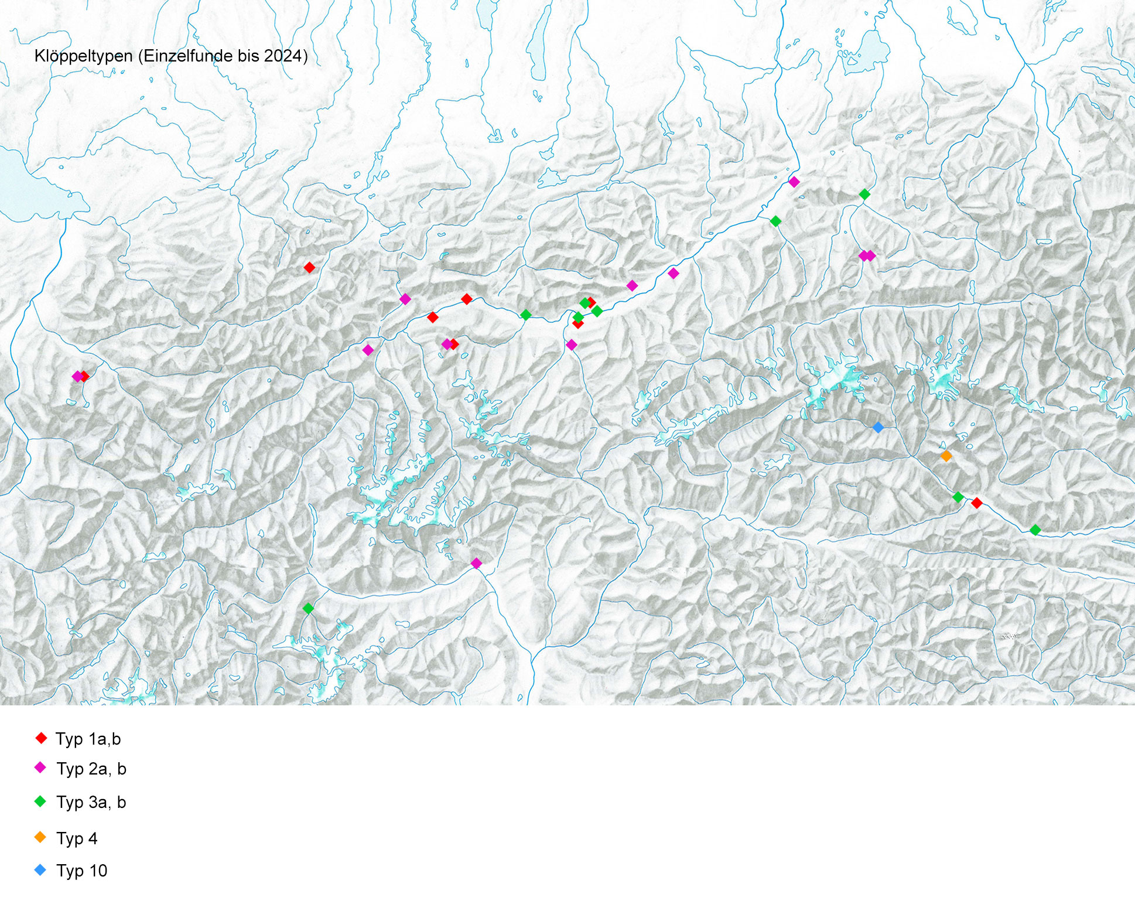The height and width of the screenshot is (904, 1135).
Task: Click the magenta diamond in the legend
Action: click(x=40, y=767)
